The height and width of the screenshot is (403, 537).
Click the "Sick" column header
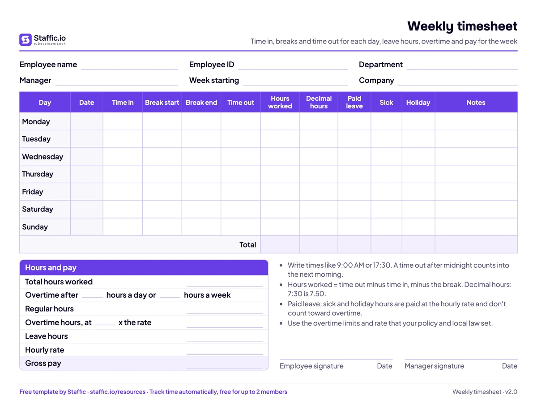click(x=386, y=103)
